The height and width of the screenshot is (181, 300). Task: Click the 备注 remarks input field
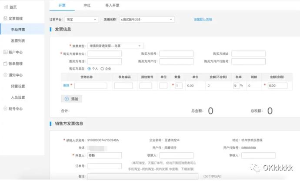point(143,176)
